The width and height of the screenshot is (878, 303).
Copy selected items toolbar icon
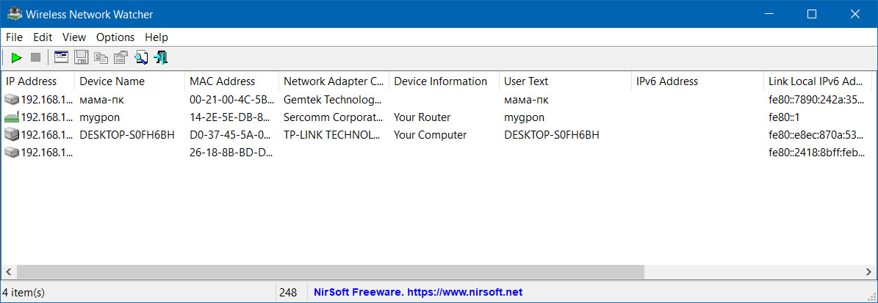pyautogui.click(x=101, y=57)
